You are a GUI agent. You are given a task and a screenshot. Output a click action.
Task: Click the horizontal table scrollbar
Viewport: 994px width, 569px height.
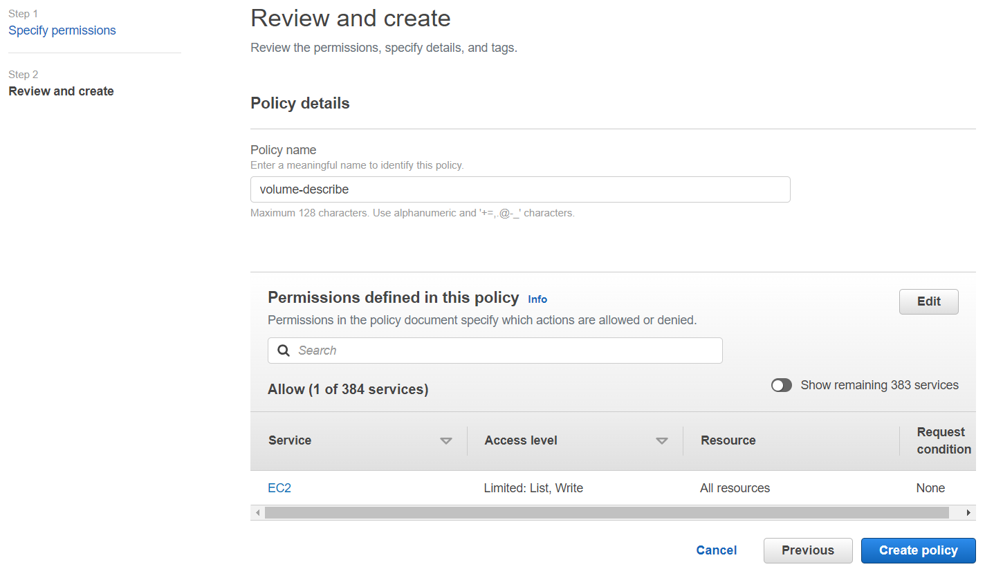click(x=607, y=512)
